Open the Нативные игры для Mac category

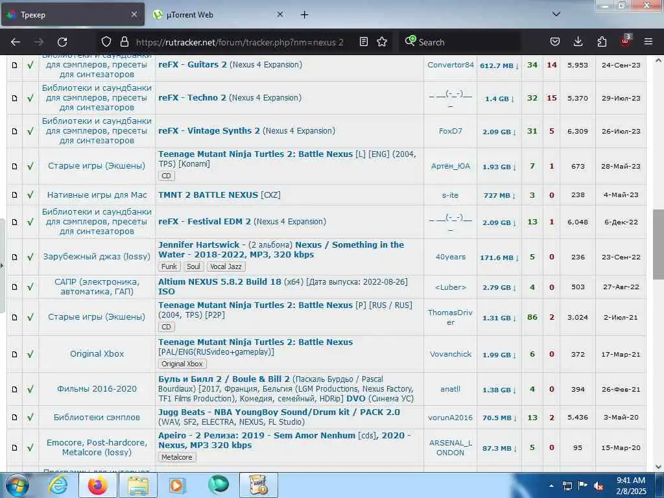point(97,195)
